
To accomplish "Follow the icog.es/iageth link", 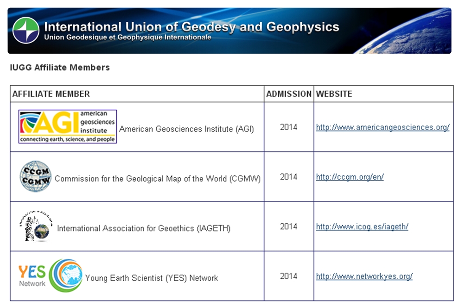I will [x=362, y=226].
